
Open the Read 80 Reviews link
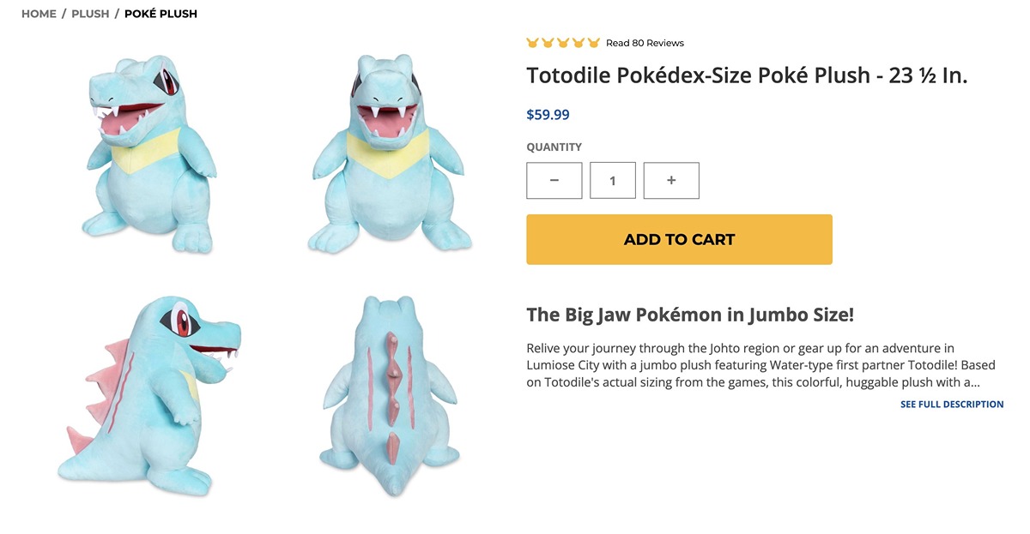[645, 43]
